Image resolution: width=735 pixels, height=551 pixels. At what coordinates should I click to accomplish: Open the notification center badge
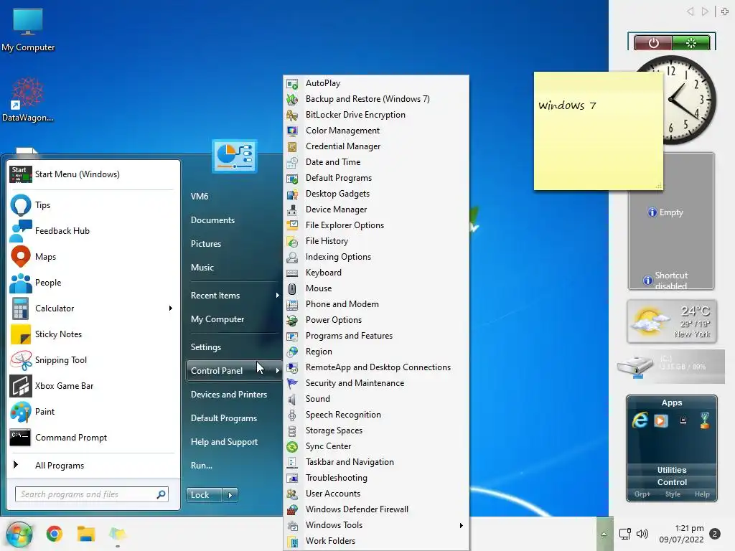(x=715, y=534)
